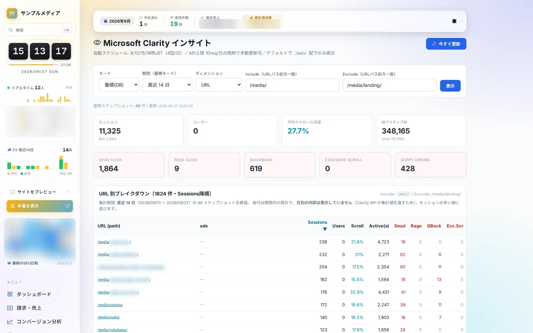Click the ダッシュボード grid icon
This screenshot has width=533, height=333.
coord(10,294)
